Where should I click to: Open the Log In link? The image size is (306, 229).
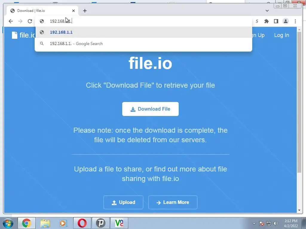tap(281, 35)
